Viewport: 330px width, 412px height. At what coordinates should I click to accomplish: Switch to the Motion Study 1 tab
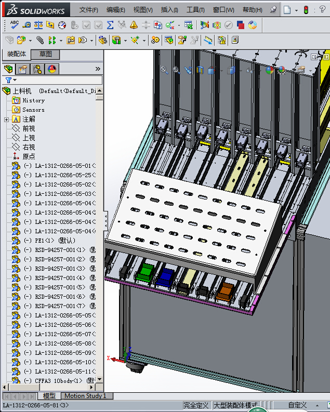pyautogui.click(x=85, y=396)
